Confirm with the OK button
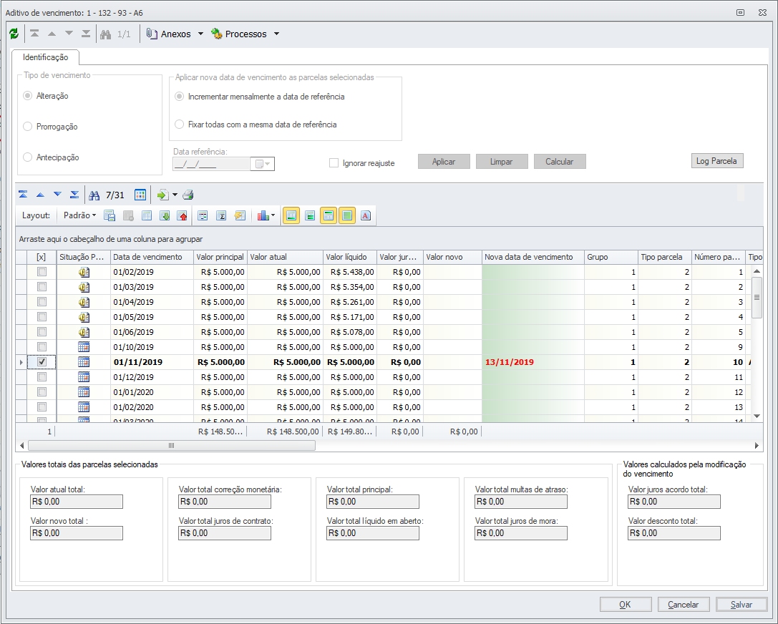 pyautogui.click(x=625, y=604)
